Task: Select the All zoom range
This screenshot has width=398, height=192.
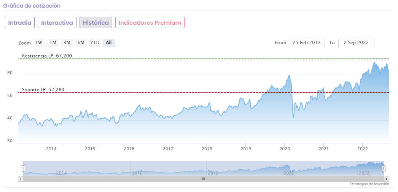Action: point(109,43)
